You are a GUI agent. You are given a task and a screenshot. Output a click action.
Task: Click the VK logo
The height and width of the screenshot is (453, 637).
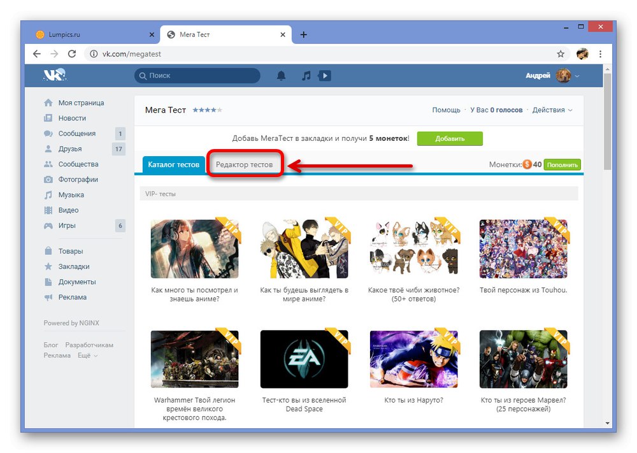click(x=55, y=75)
